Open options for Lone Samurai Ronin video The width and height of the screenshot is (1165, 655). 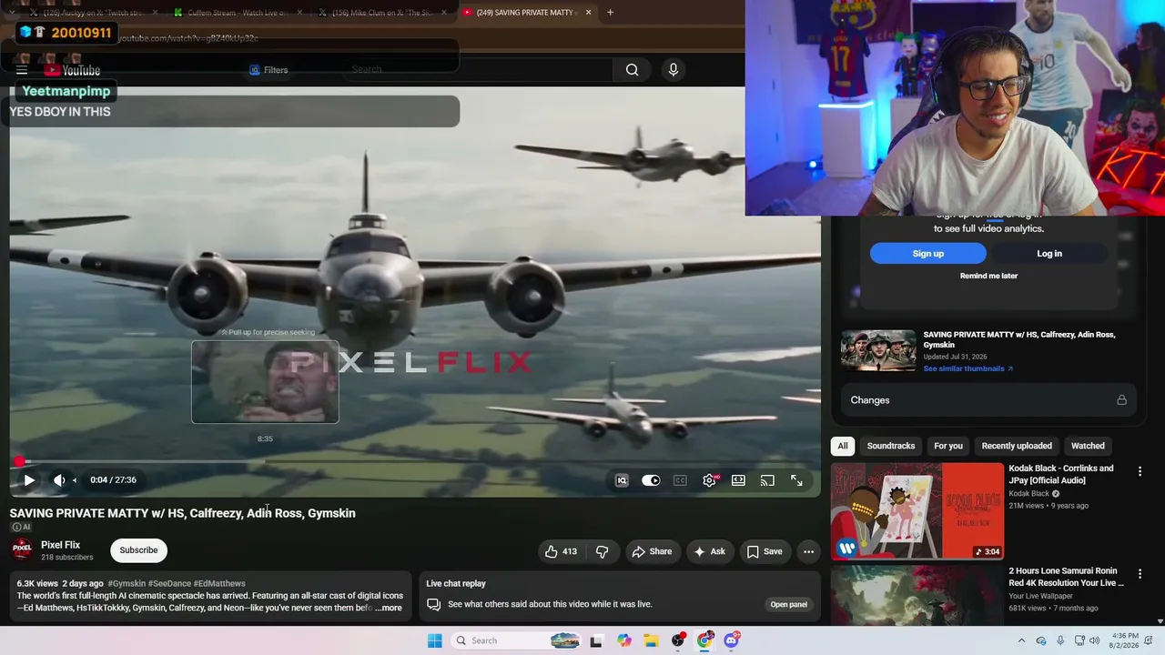click(1140, 574)
